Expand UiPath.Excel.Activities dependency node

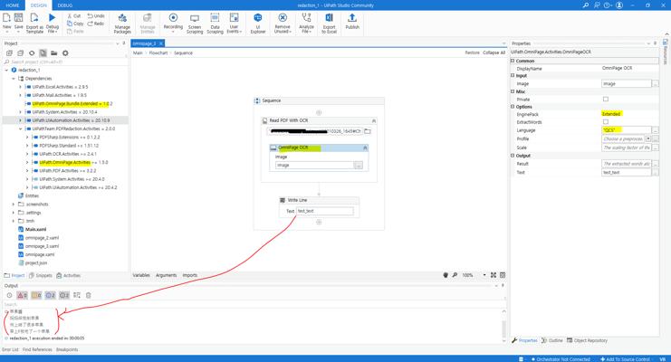20,87
